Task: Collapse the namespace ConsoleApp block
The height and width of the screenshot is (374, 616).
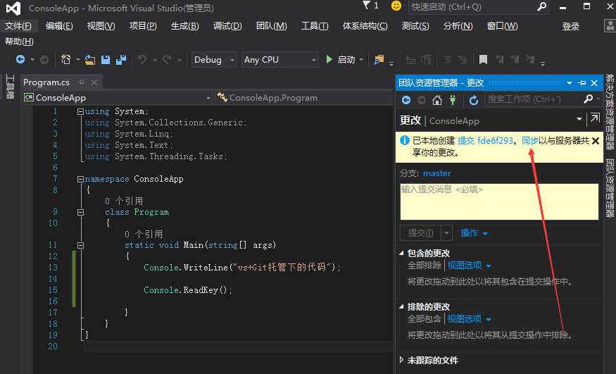Action: click(80, 179)
